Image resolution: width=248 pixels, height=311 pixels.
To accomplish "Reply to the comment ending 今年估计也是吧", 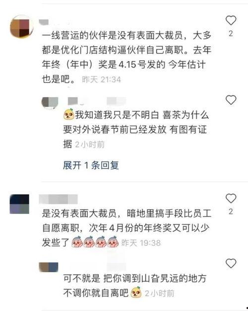I will [126, 57].
